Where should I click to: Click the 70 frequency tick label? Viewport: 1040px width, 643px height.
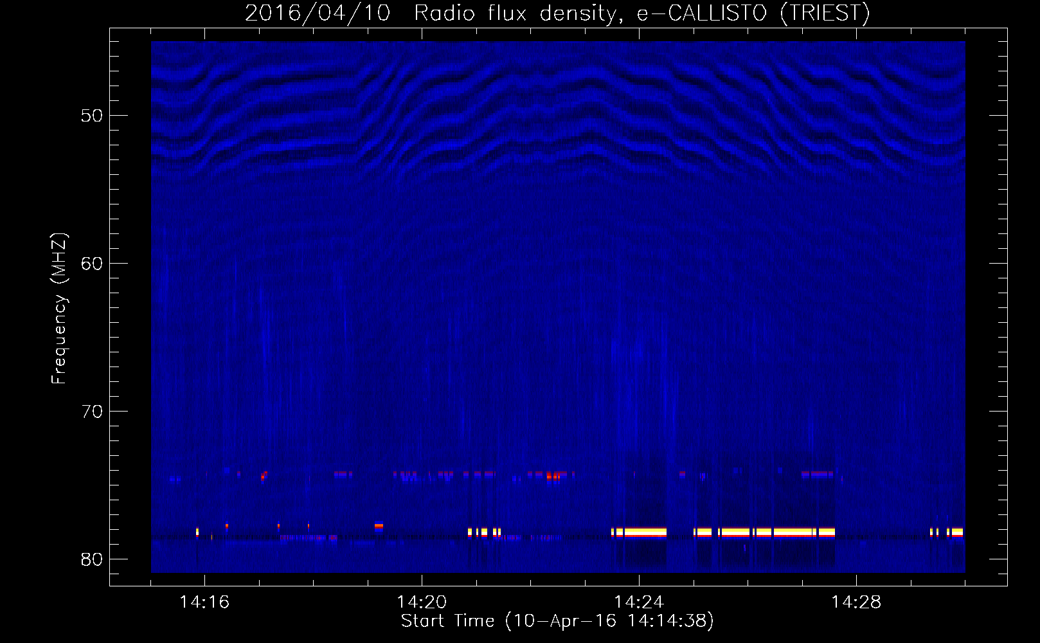92,412
